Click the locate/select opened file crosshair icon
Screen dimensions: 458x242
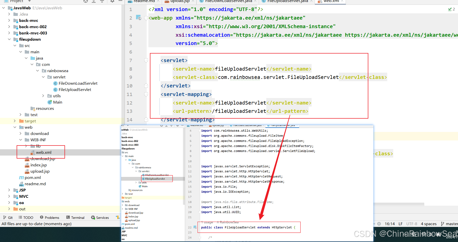click(86, 1)
